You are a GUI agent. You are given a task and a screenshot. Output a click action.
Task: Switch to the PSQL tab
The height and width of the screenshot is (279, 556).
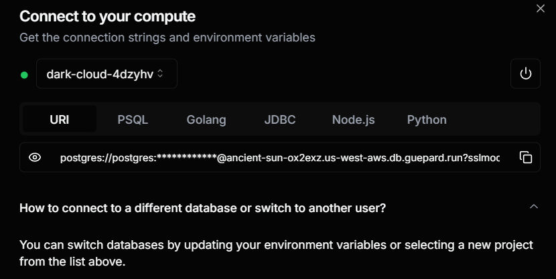133,119
